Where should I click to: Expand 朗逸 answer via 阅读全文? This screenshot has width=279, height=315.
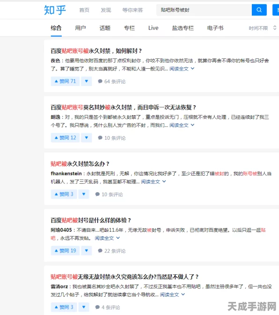coord(182,125)
